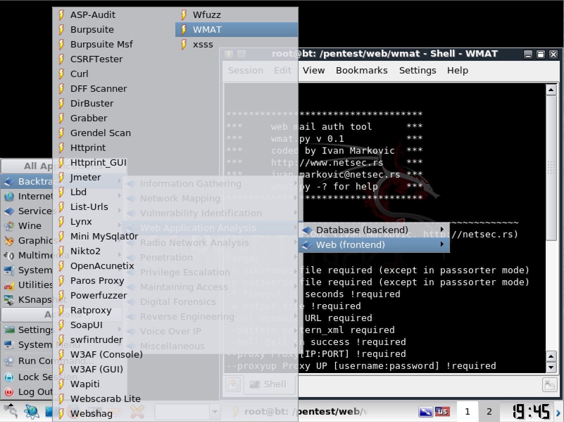
Task: Click the Wfuzz lightning icon
Action: tap(184, 15)
